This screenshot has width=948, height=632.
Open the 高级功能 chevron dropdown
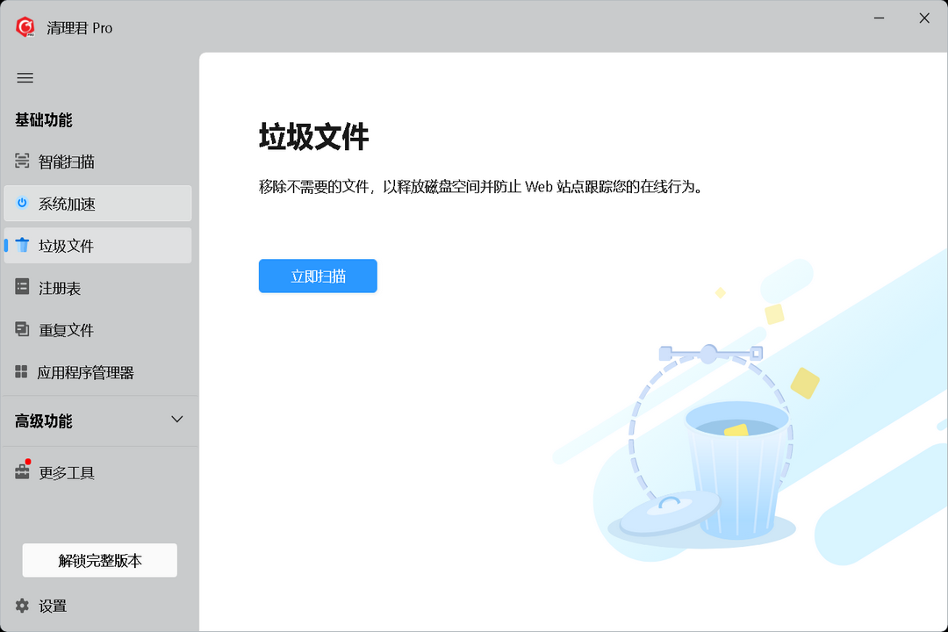[x=176, y=420]
